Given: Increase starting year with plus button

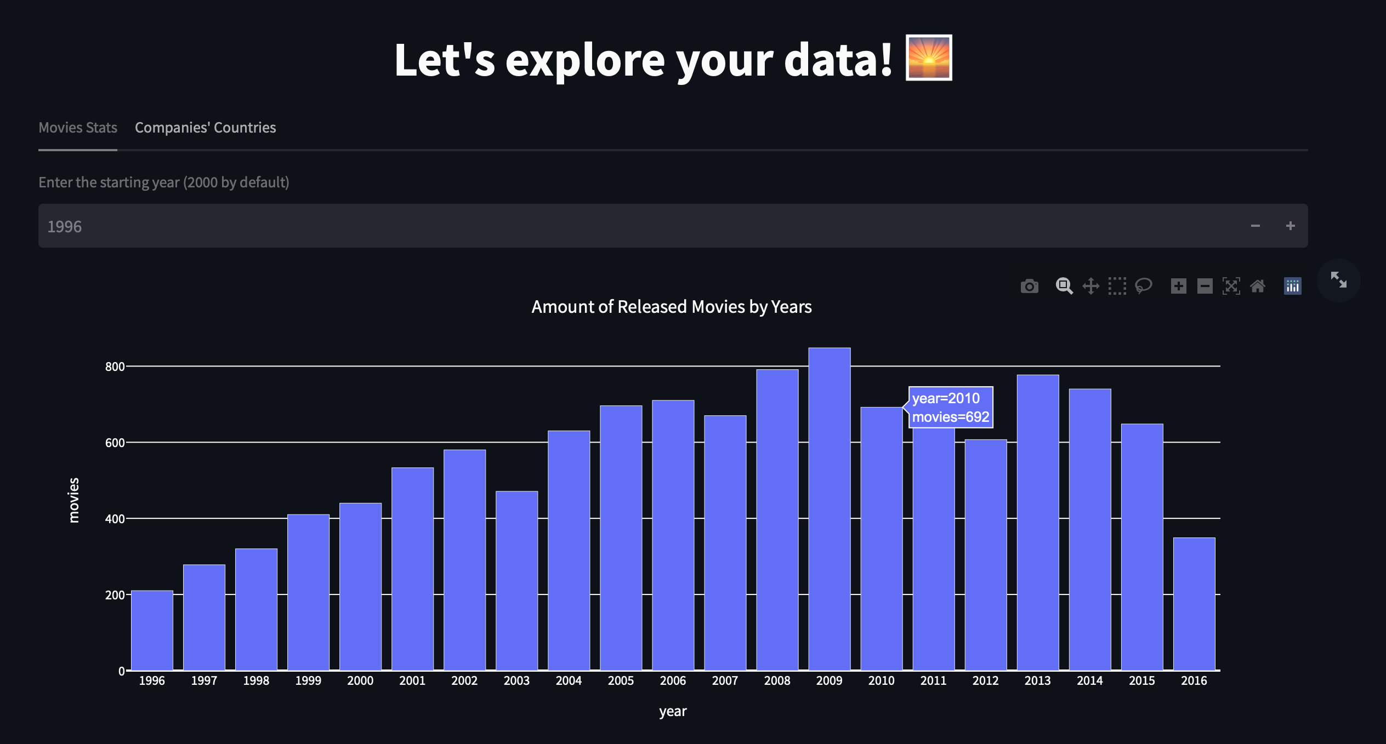Looking at the screenshot, I should [x=1290, y=226].
